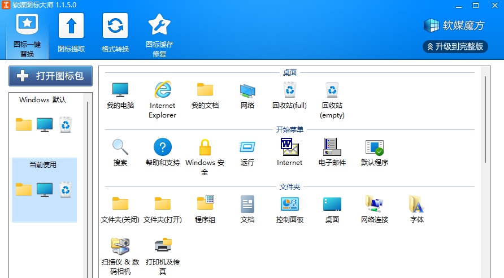Select the 当前使用 icon pack
Screen dimensions: 504x278
tap(45, 190)
